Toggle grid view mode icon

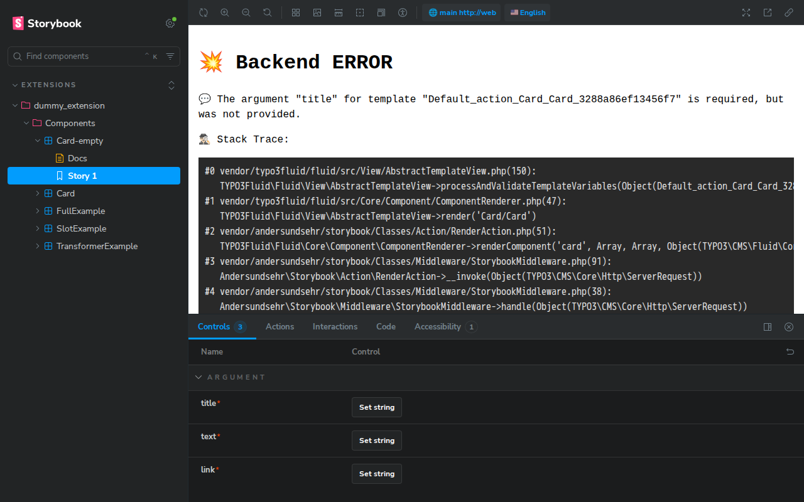point(296,13)
